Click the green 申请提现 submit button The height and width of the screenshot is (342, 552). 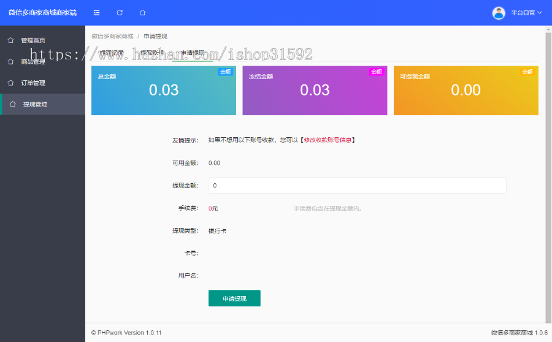click(x=234, y=298)
